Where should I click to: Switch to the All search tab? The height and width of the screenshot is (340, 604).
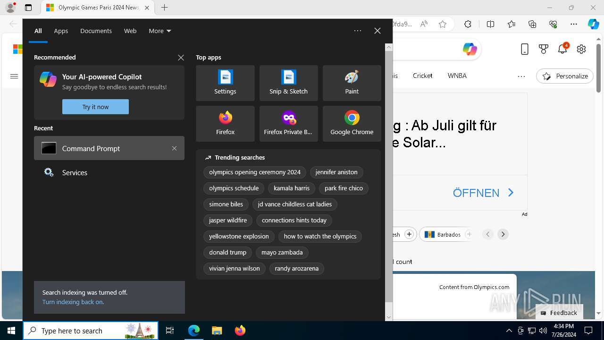click(x=38, y=31)
